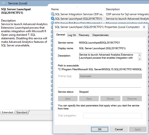Screen dimensions: 149x135
Task: Open the Startup type dropdown
Action: point(110,76)
